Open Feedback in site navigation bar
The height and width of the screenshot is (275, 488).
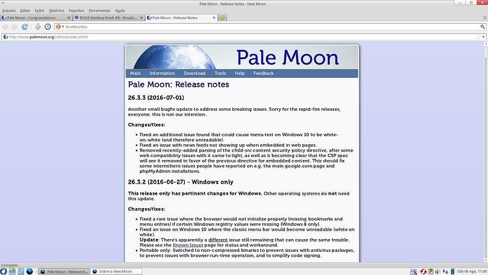pos(264,74)
